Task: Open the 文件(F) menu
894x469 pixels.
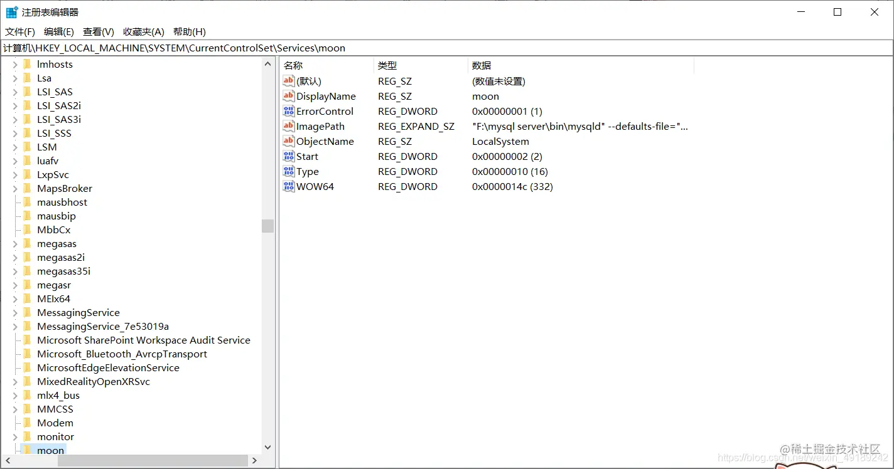Action: coord(20,31)
